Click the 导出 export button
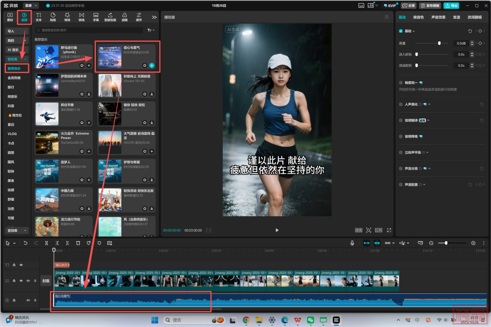This screenshot has width=491, height=327. tap(451, 5)
